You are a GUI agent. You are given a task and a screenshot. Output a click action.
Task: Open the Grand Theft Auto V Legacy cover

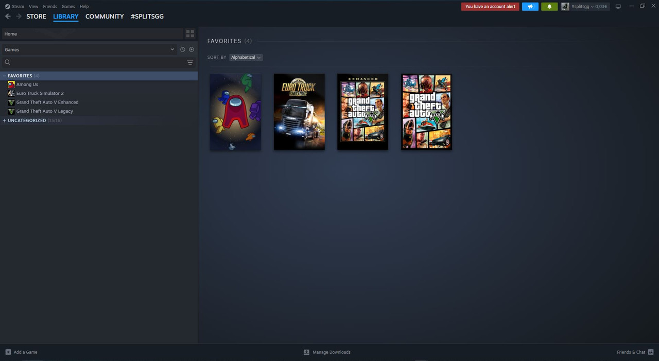tap(426, 112)
